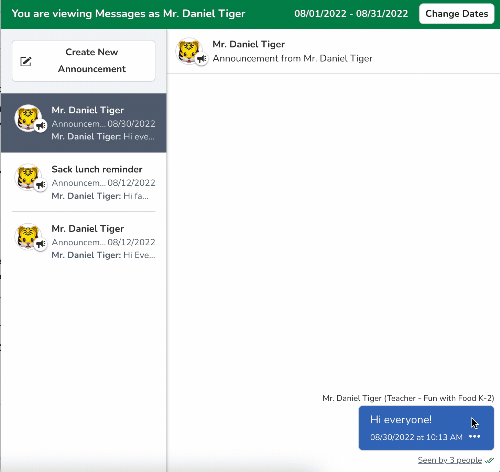This screenshot has height=472, width=500.
Task: Click the megaphone badge in the conversation header
Action: click(202, 59)
